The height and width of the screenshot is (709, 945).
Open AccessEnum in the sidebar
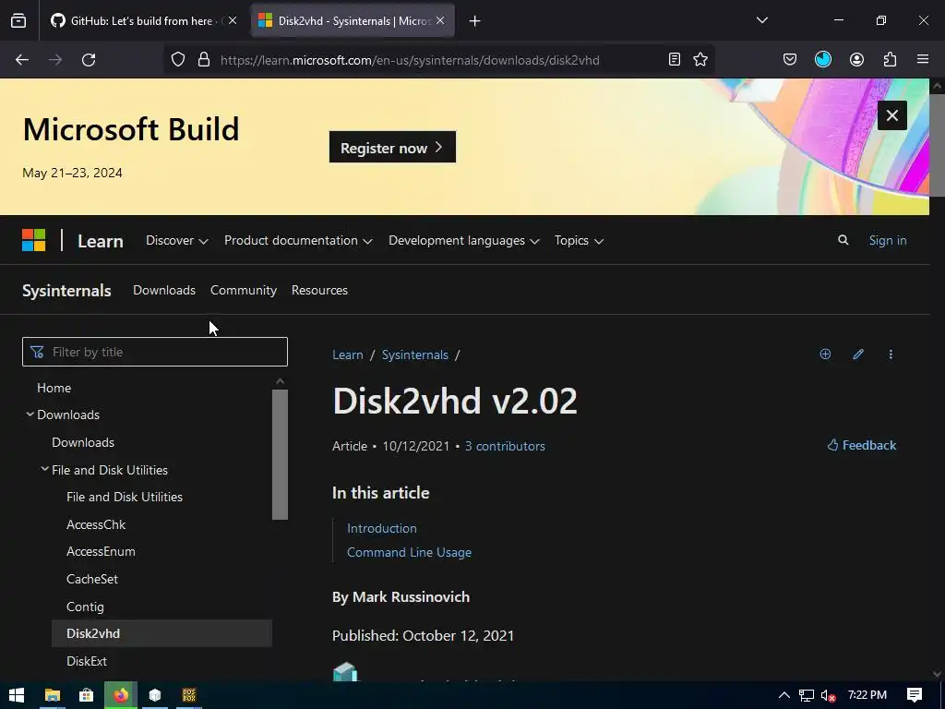click(101, 552)
